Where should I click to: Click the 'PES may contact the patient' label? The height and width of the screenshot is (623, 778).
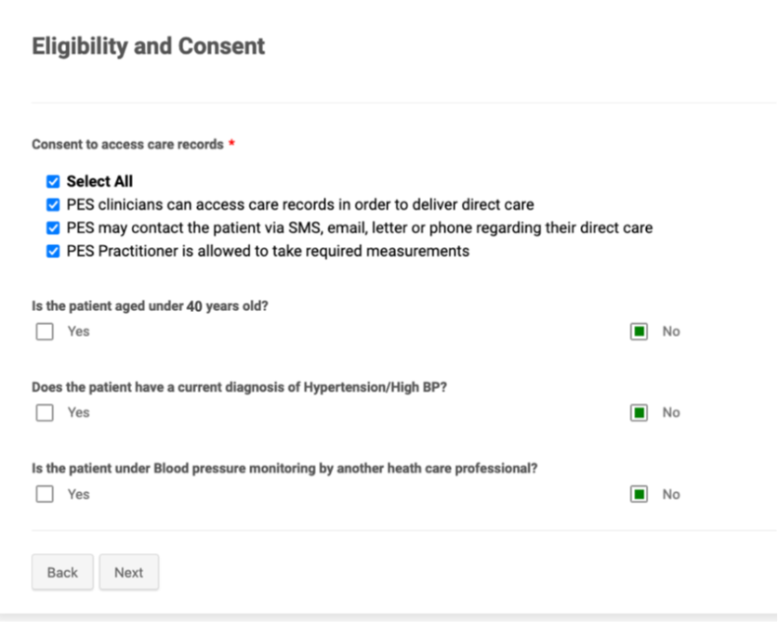(x=360, y=228)
